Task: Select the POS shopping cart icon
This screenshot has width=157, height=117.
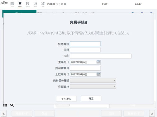Action: [x=20, y=4]
